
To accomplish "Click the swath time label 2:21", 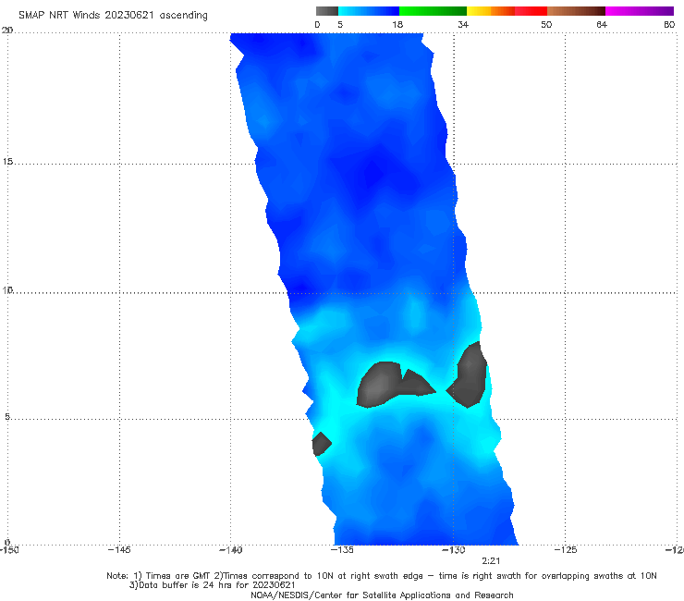I will pos(491,561).
